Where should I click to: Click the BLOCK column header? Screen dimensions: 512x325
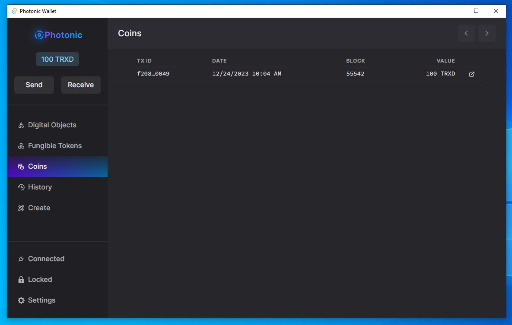[356, 61]
